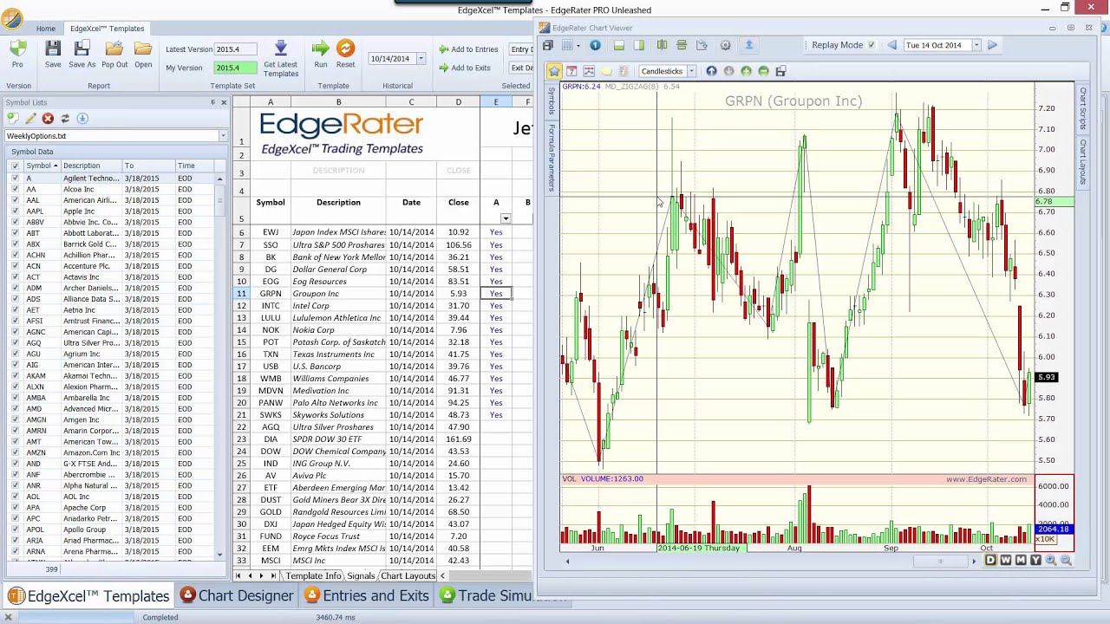Toggle the select-all checkbox in Symbol Data header
This screenshot has height=624, width=1110.
tap(15, 166)
